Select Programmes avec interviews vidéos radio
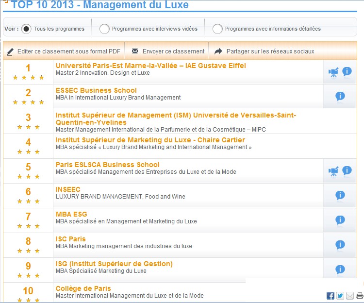 click(104, 29)
